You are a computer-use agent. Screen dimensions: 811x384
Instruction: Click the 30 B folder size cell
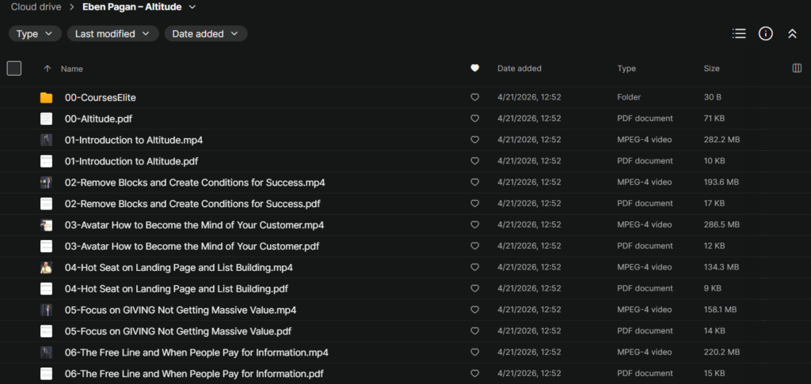pos(712,97)
